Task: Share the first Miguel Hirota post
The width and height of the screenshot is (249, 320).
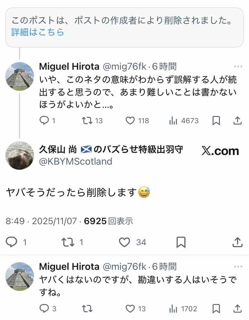Action: click(238, 121)
